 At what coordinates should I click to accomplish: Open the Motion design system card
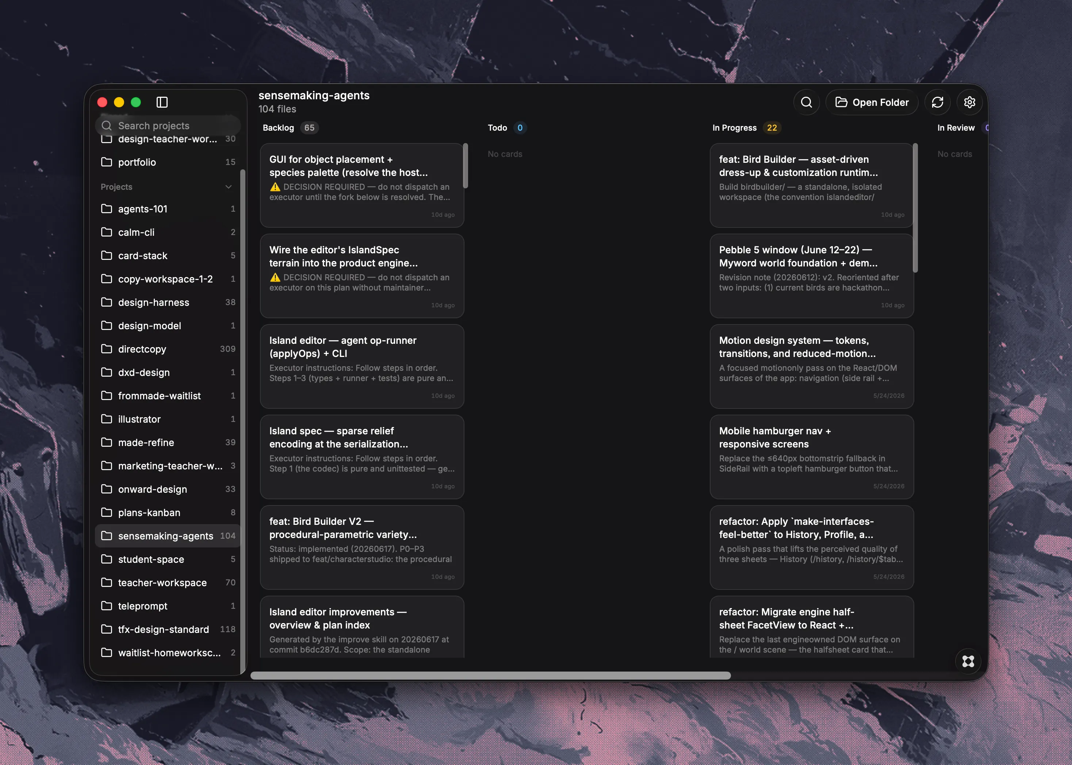coord(811,366)
